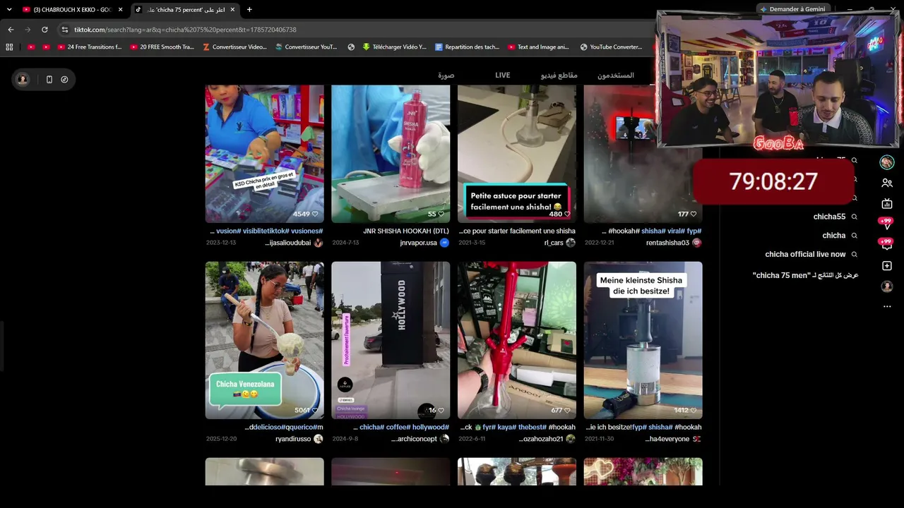
Task: Click the search icon beside chicha55
Action: tap(854, 217)
